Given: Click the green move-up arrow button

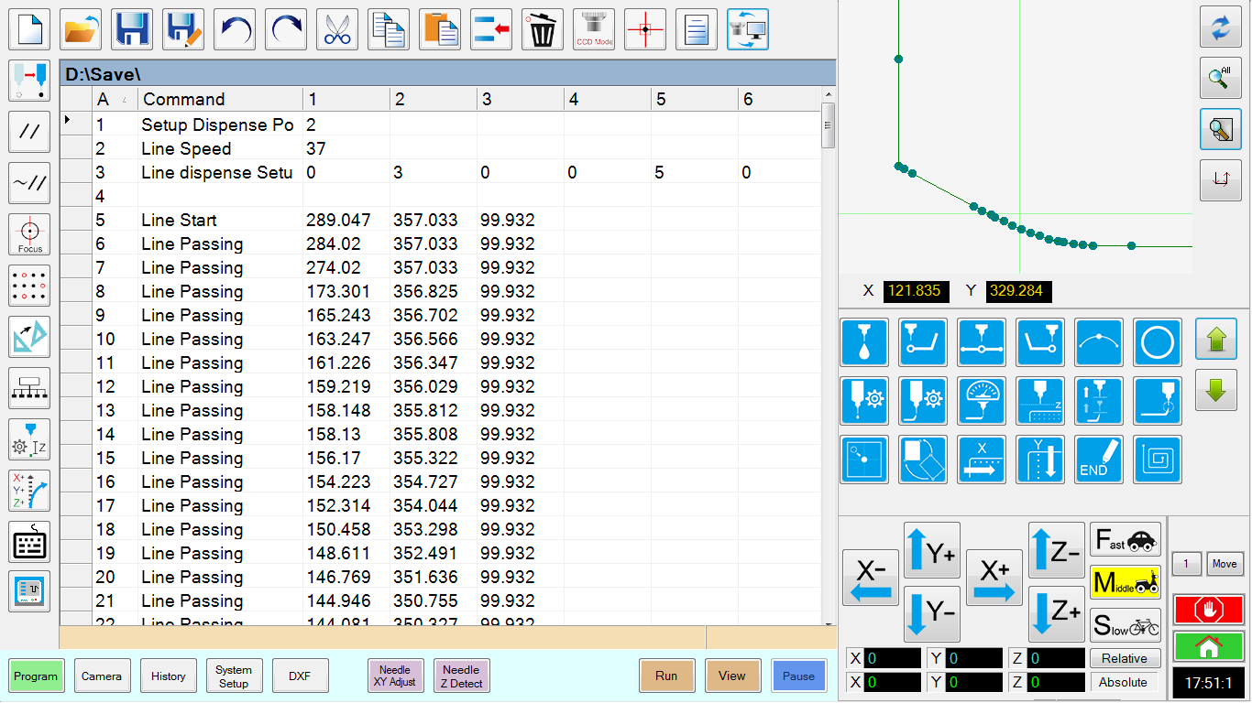Looking at the screenshot, I should click(1216, 340).
